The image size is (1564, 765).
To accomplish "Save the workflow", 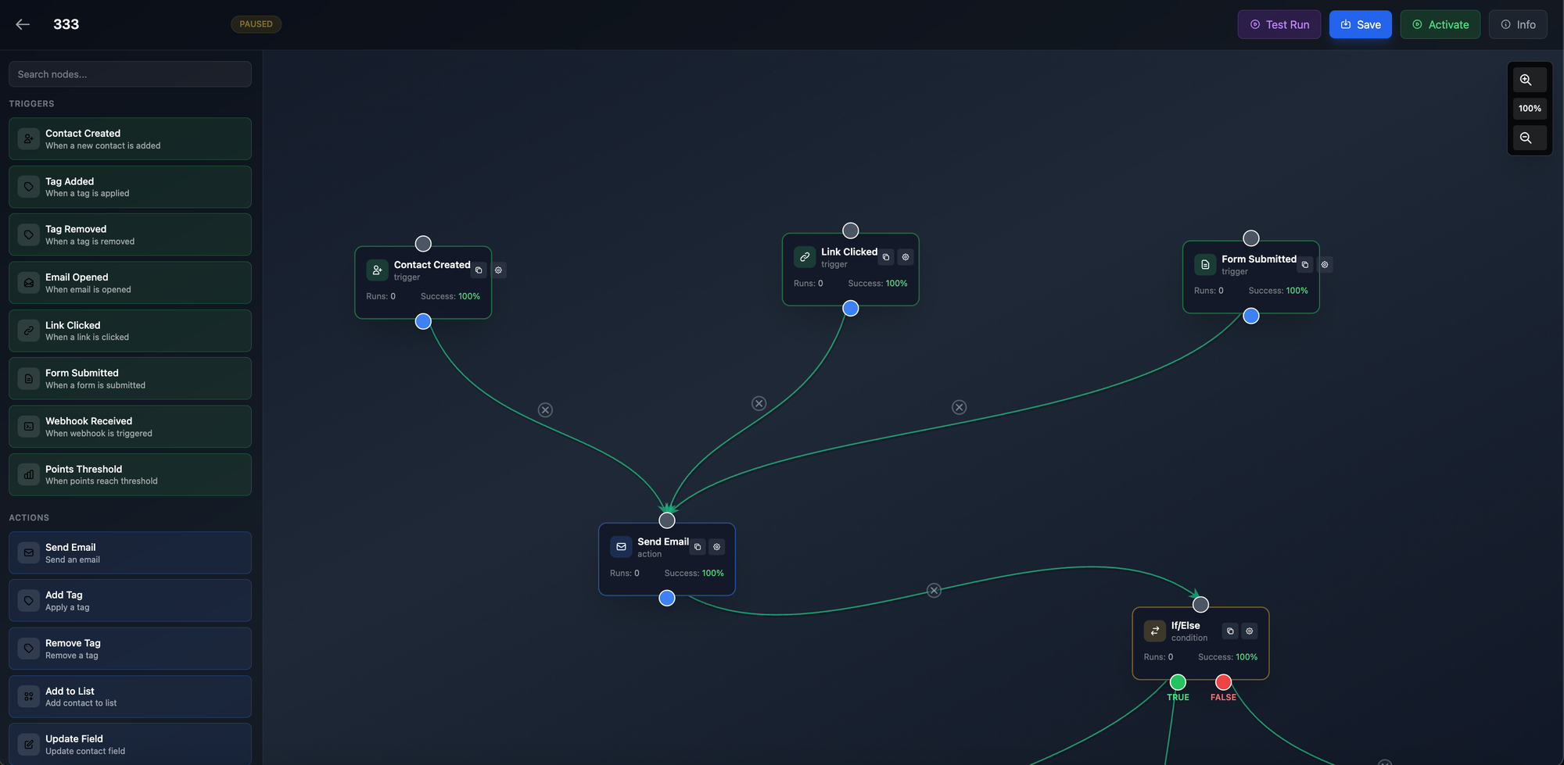I will [x=1360, y=24].
